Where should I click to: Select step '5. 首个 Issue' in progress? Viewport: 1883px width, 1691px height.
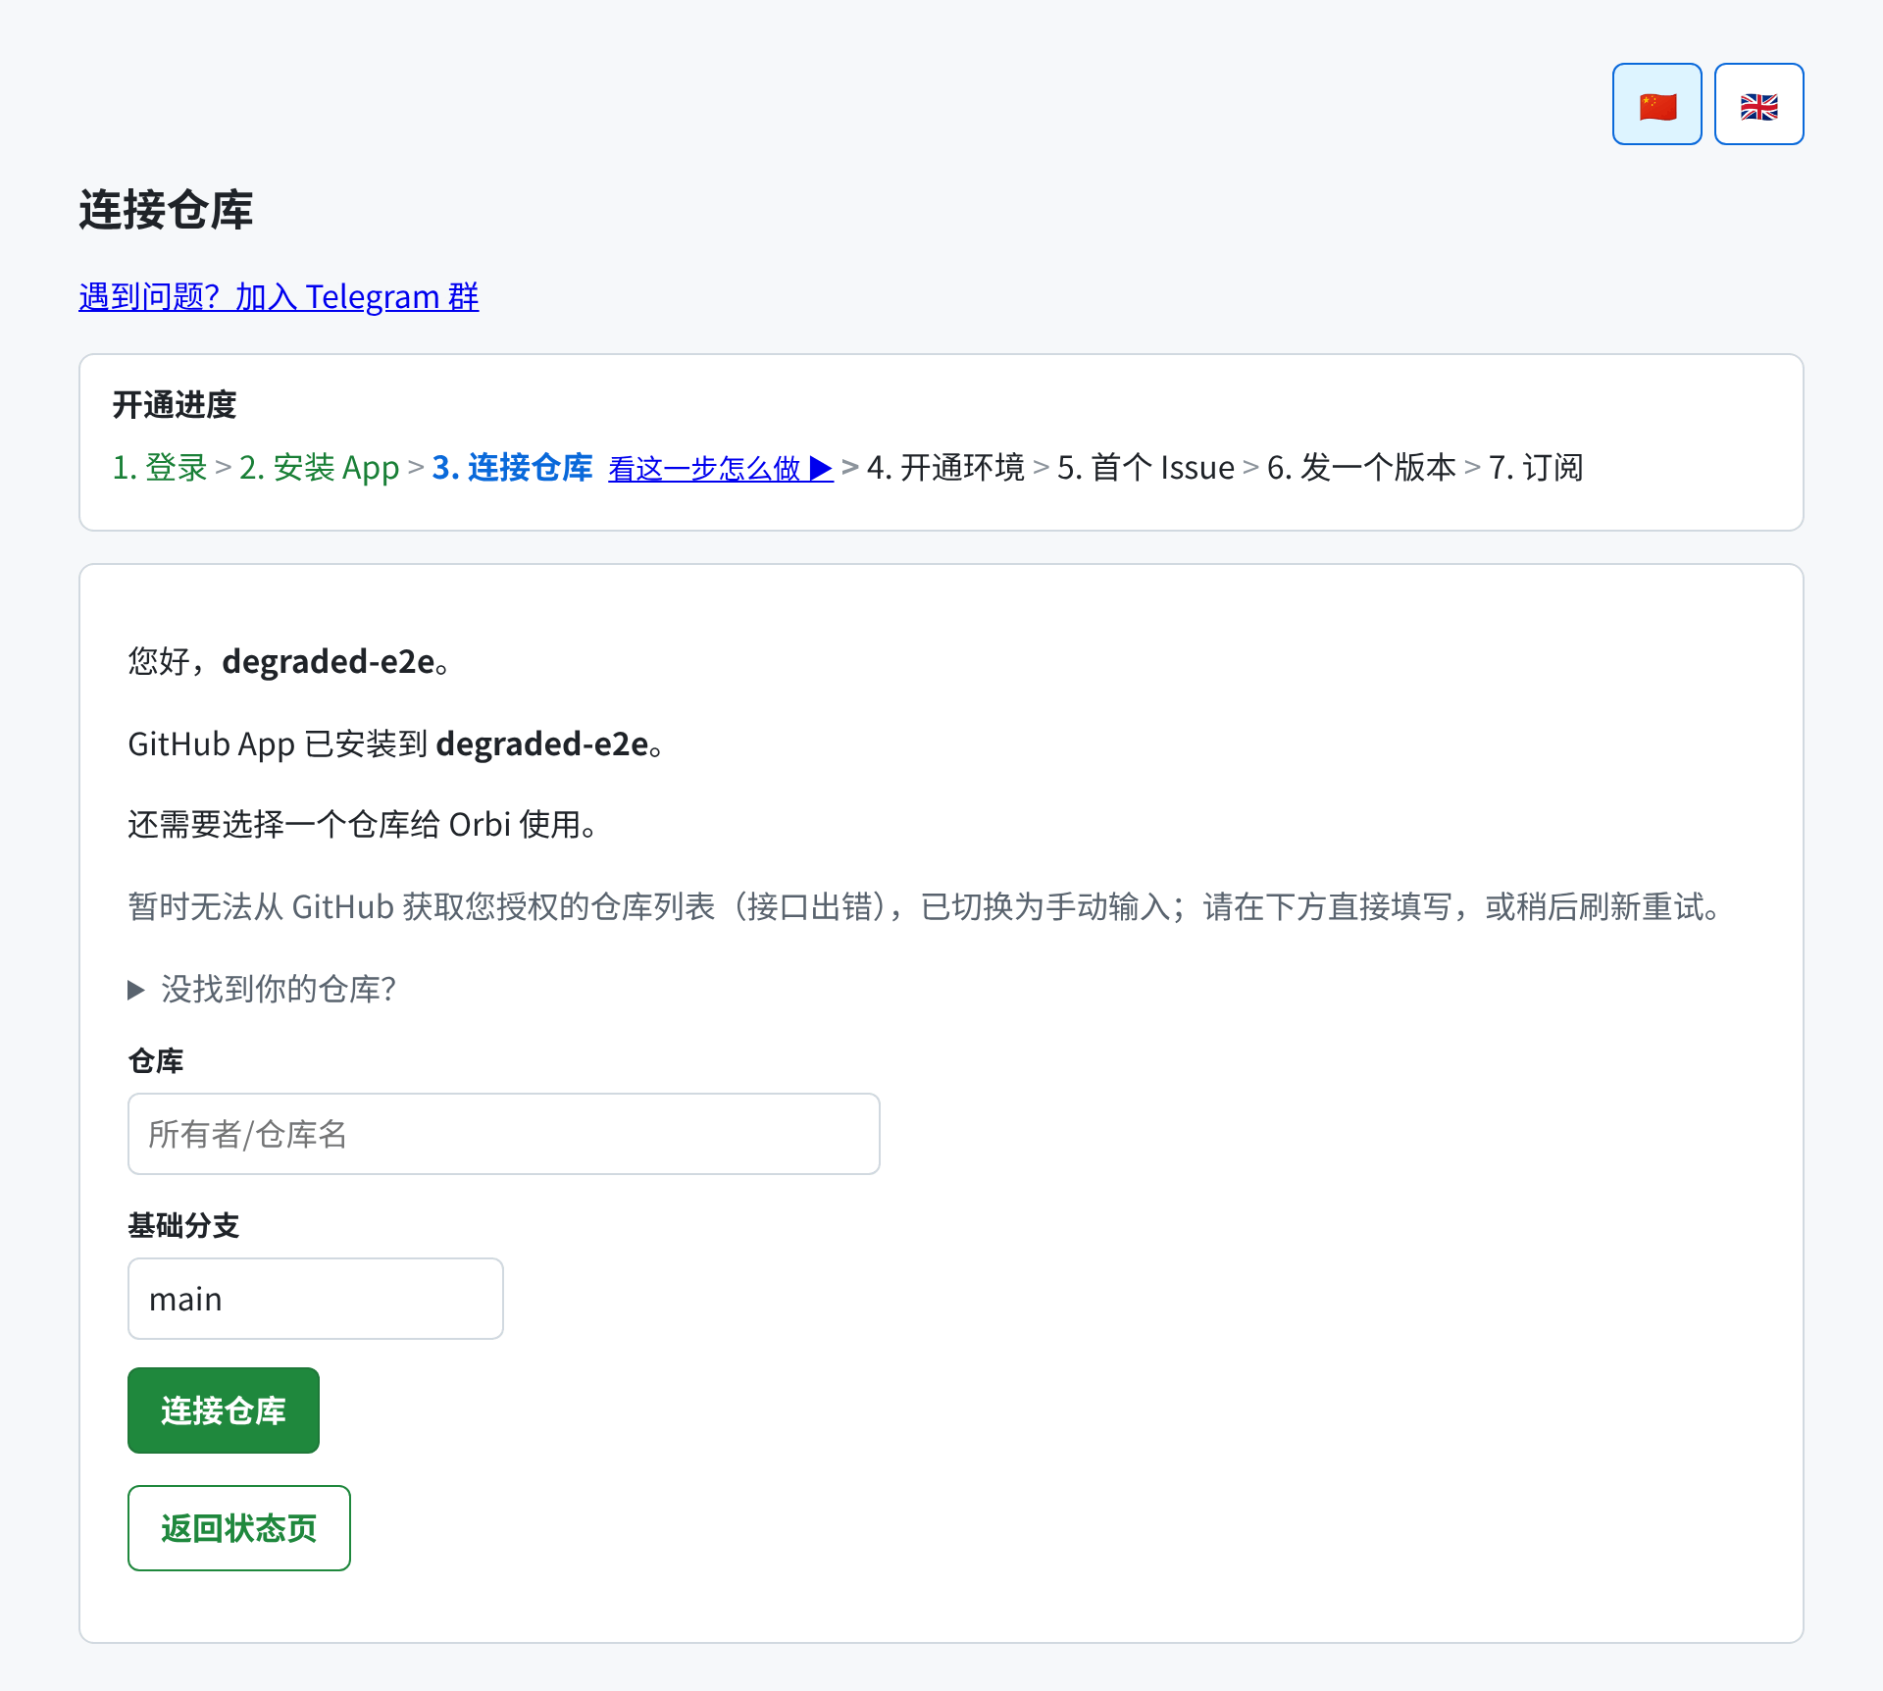click(x=1145, y=468)
